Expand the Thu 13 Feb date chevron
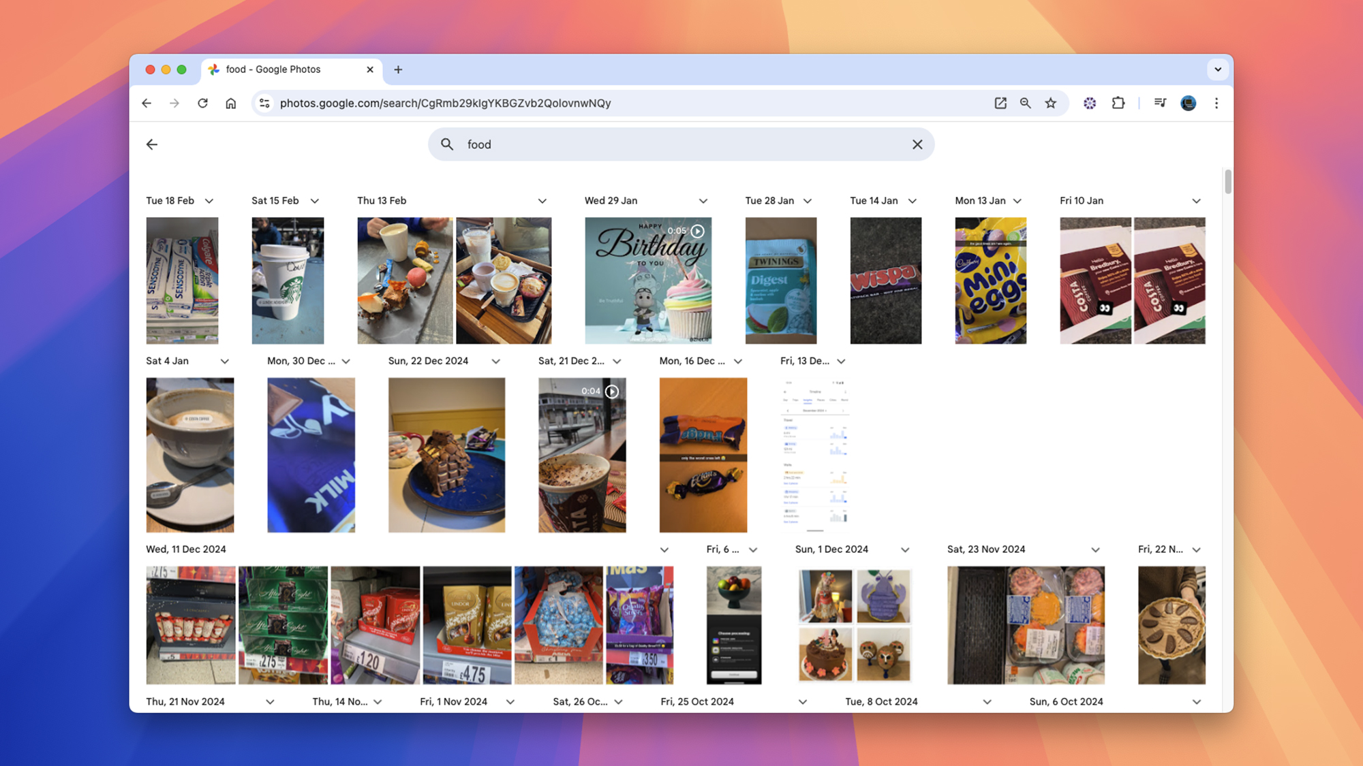 point(542,201)
